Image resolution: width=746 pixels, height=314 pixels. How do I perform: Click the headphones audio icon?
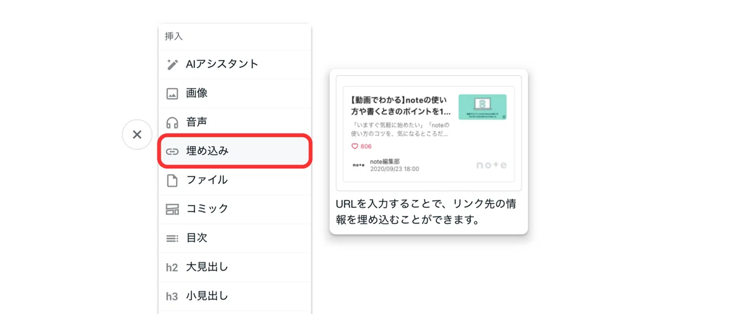pyautogui.click(x=172, y=122)
